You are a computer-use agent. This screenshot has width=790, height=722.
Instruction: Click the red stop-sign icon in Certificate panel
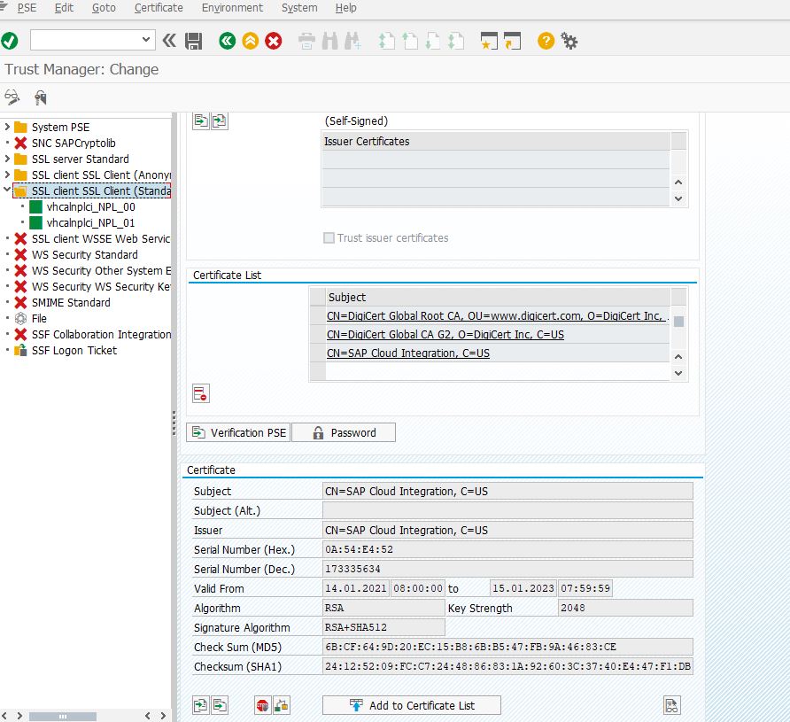pos(262,705)
